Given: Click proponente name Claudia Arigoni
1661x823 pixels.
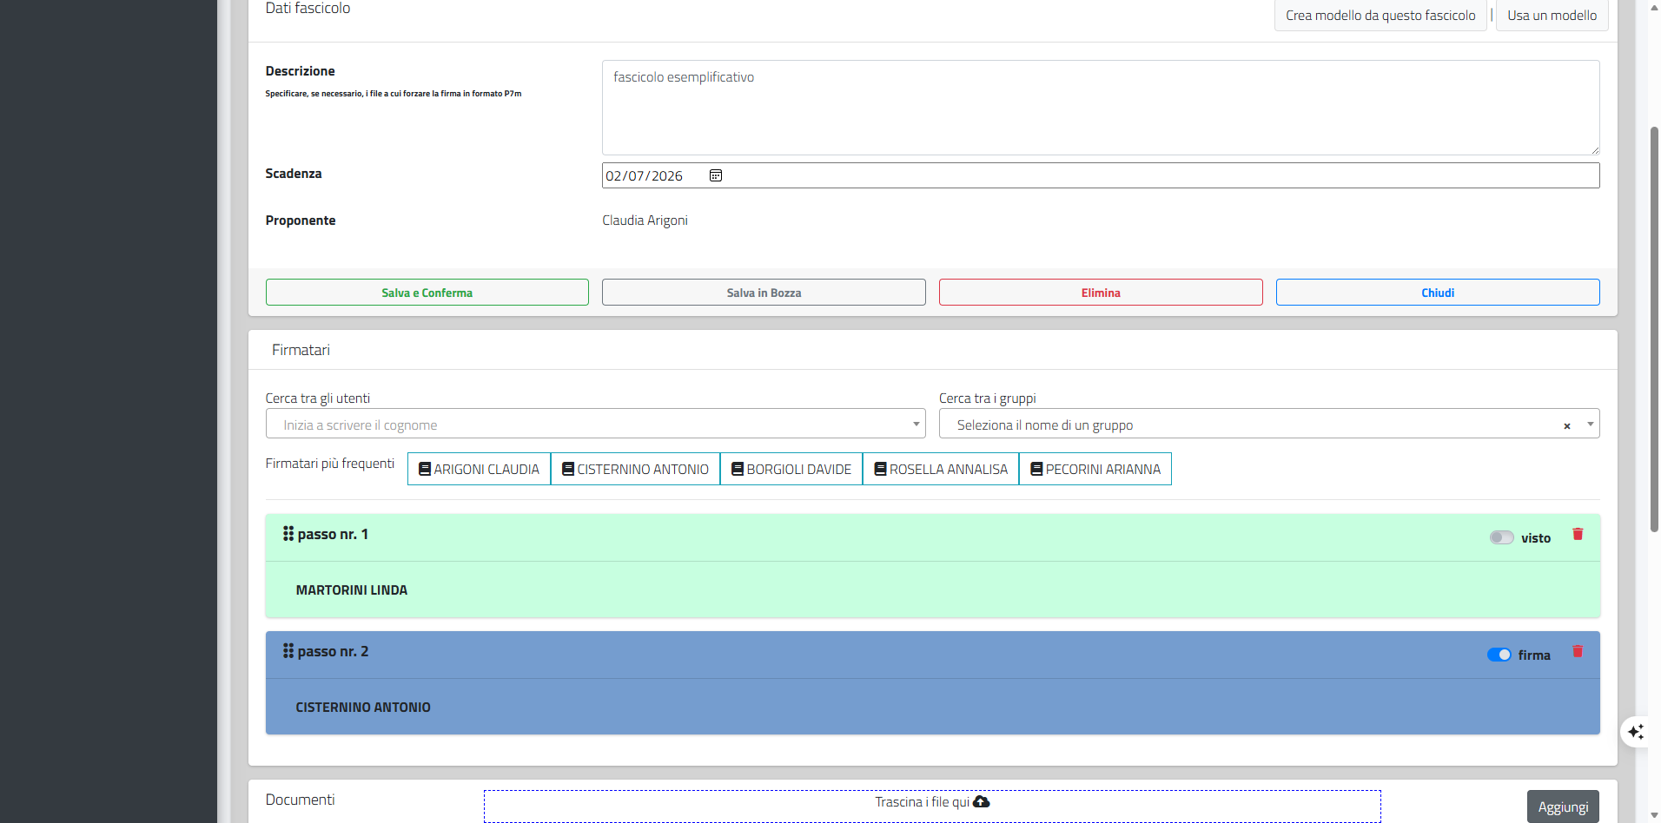Looking at the screenshot, I should pyautogui.click(x=645, y=221).
